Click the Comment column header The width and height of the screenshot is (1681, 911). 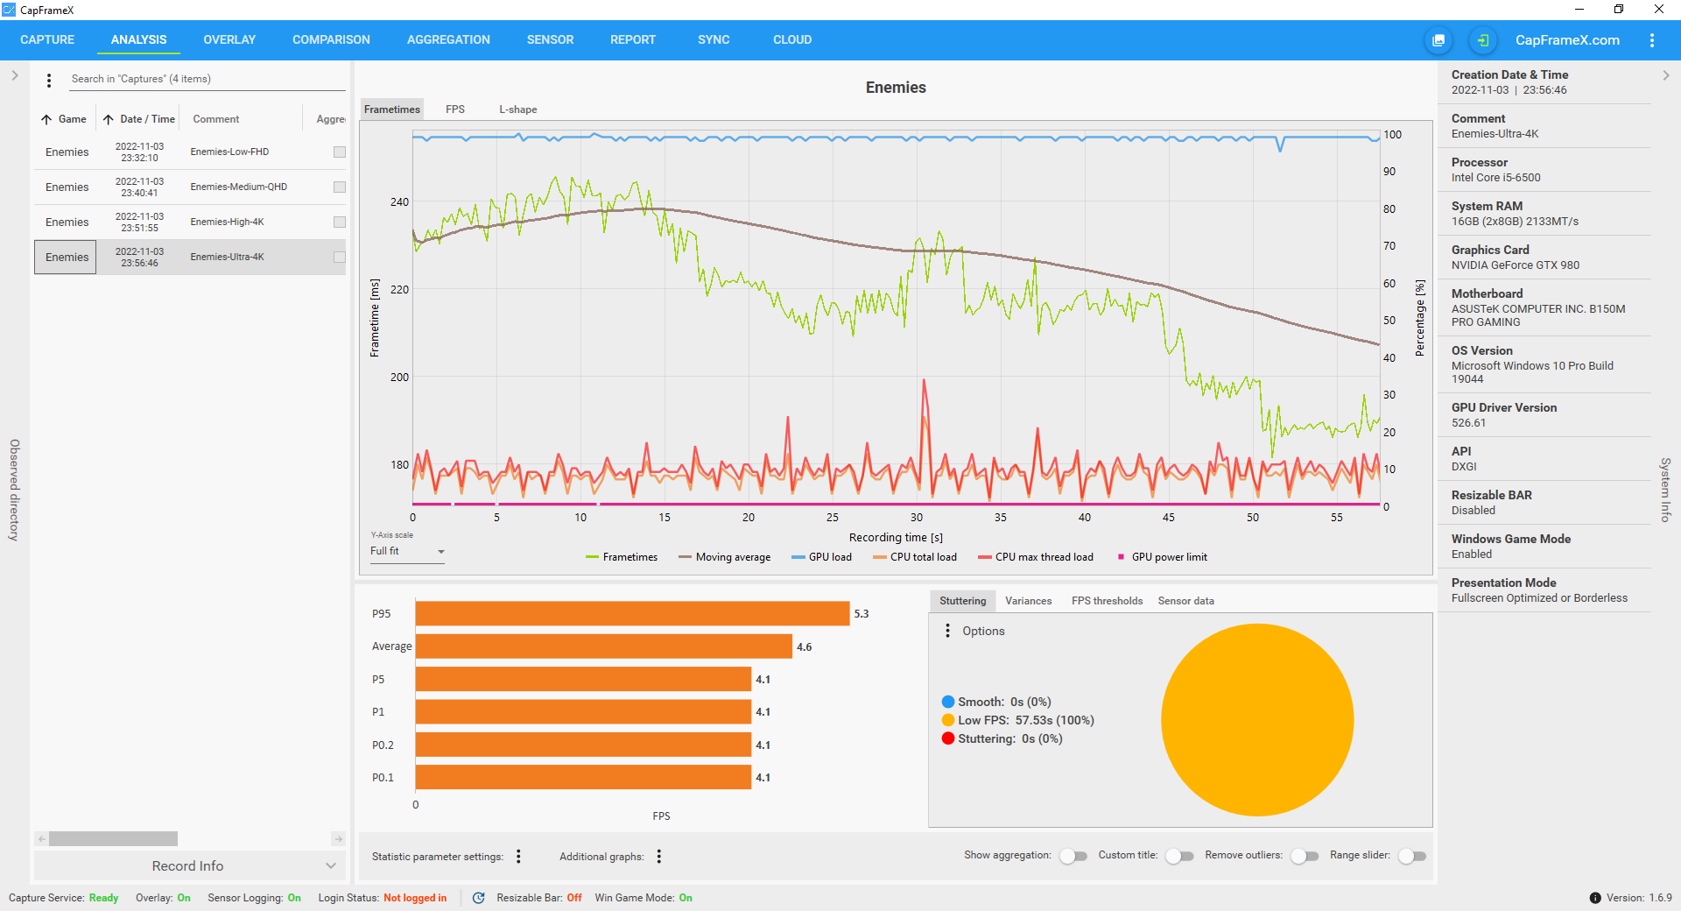click(216, 119)
